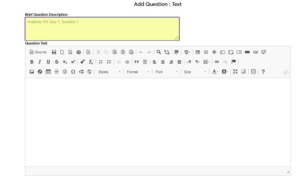Click the Print icon

point(79,52)
